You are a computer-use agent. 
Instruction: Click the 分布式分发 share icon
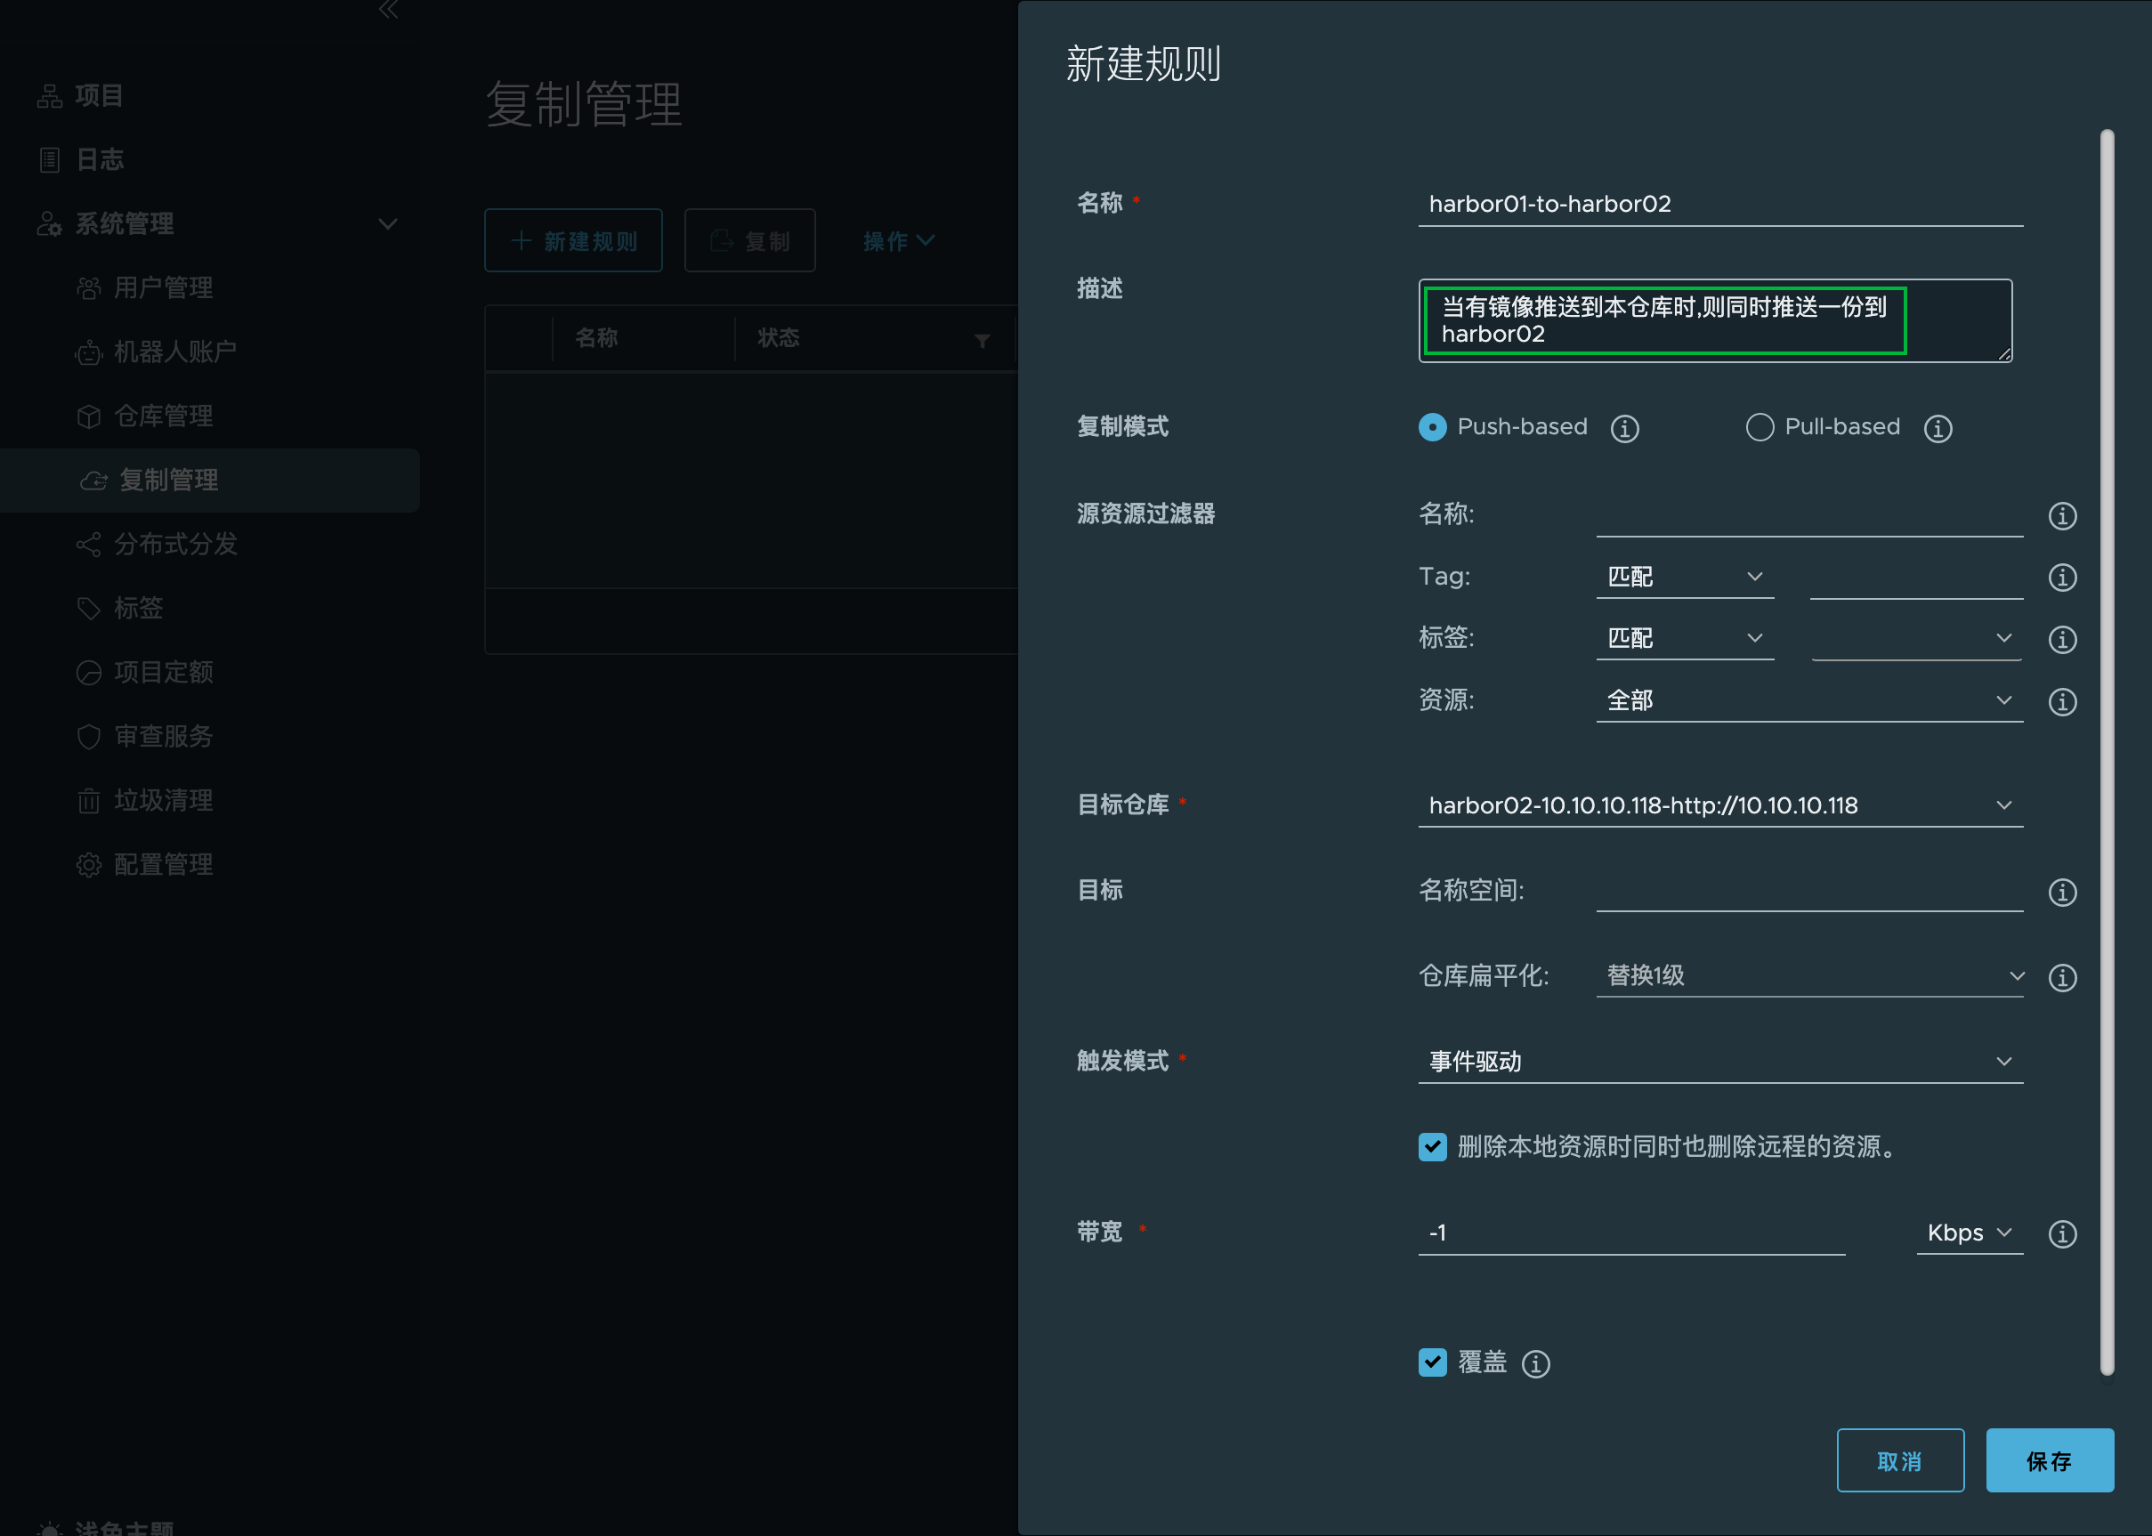click(x=88, y=545)
